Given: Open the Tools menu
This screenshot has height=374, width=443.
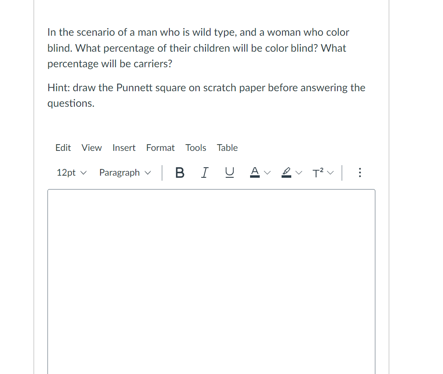Looking at the screenshot, I should click(x=196, y=147).
